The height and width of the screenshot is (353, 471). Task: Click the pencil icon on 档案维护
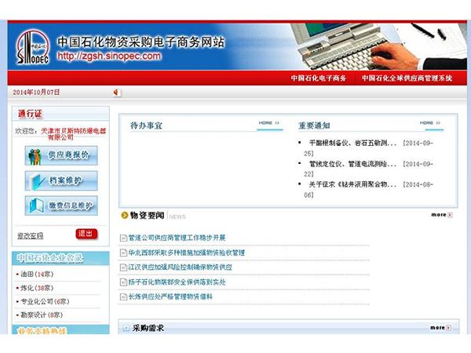pos(35,182)
